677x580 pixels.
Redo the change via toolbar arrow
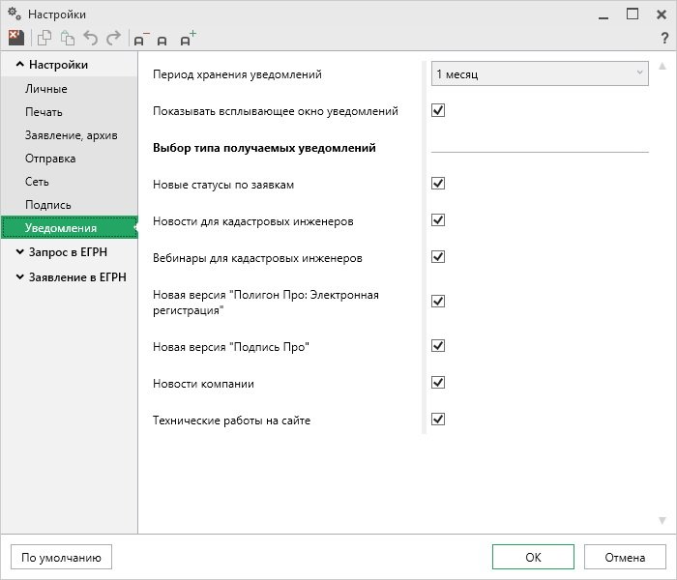[113, 38]
